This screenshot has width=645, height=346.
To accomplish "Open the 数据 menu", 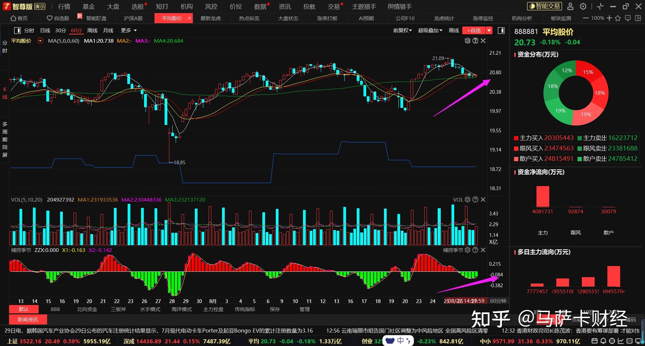I will click(x=260, y=6).
